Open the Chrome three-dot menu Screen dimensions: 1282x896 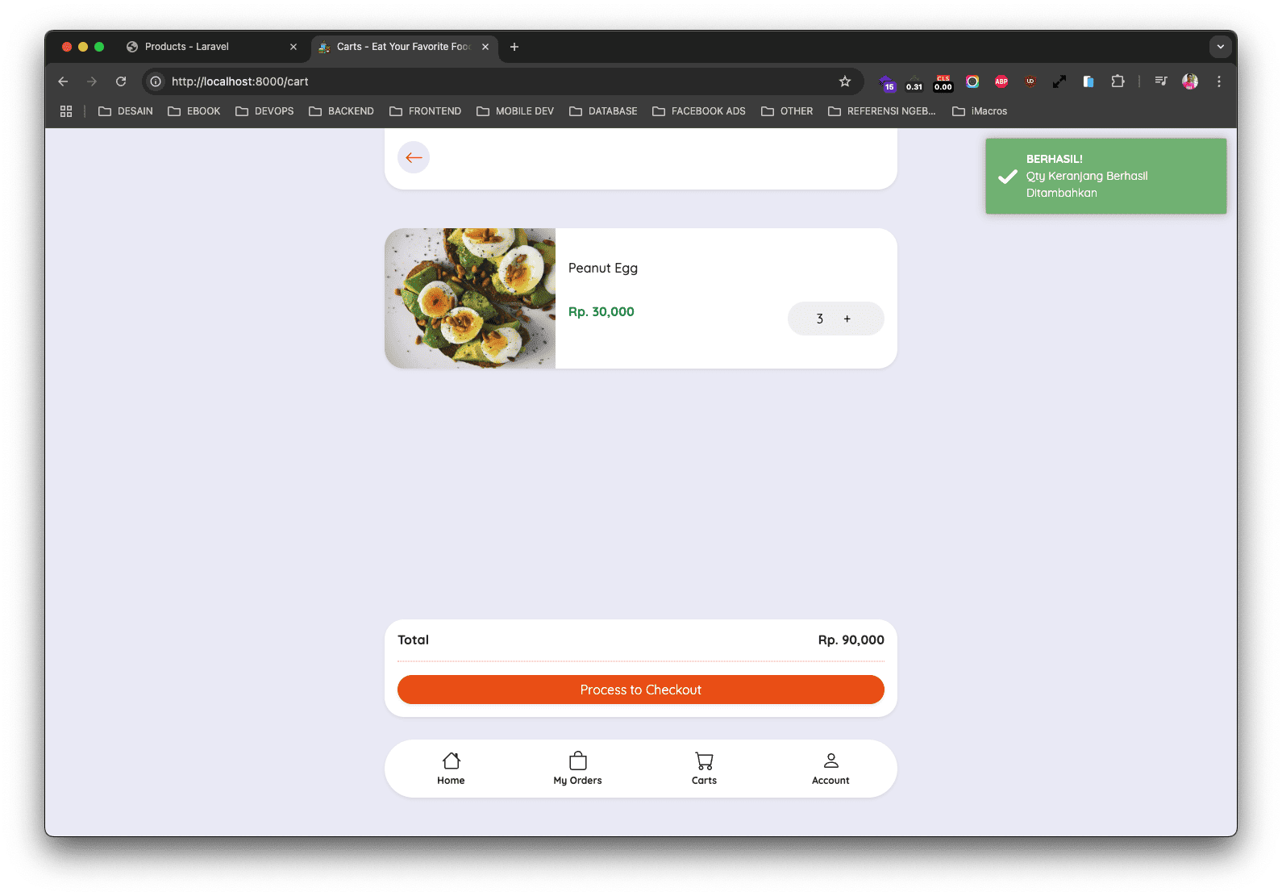tap(1219, 81)
